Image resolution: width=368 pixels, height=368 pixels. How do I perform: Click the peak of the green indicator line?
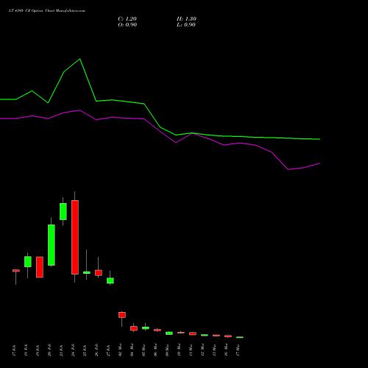(80, 59)
